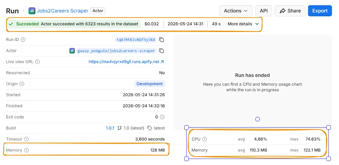Click the Exit code help icon
This screenshot has width=339, height=165.
click(162, 117)
